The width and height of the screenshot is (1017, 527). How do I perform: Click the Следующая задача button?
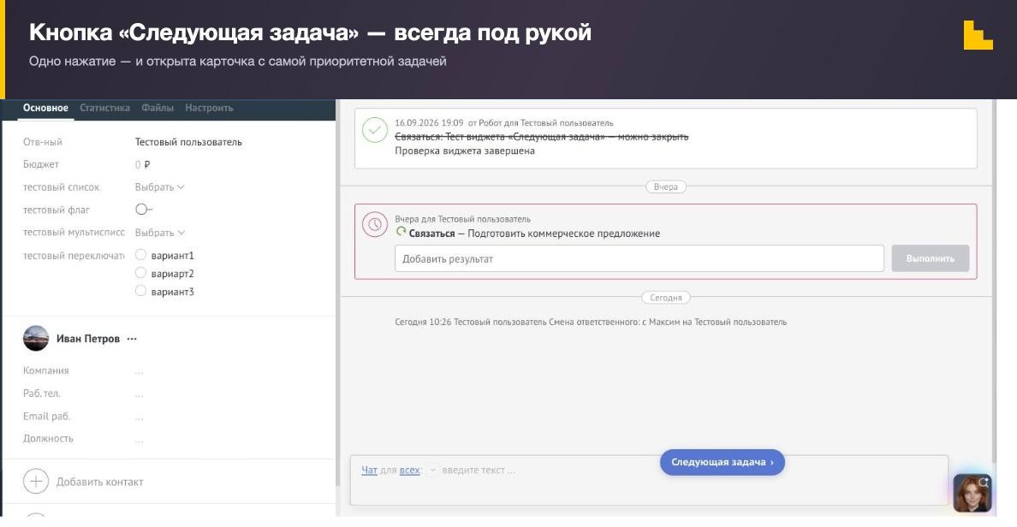722,462
